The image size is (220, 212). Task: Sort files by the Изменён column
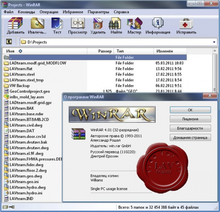point(170,51)
